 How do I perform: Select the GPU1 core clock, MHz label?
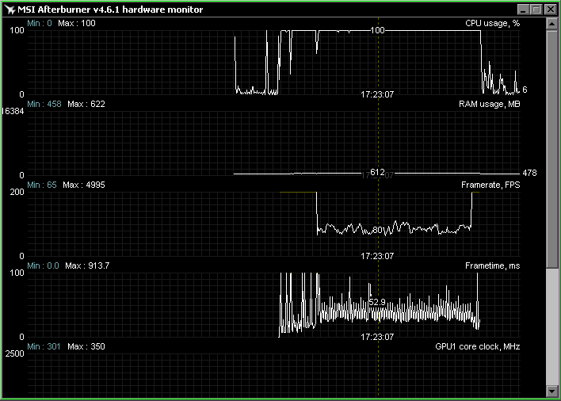click(476, 346)
